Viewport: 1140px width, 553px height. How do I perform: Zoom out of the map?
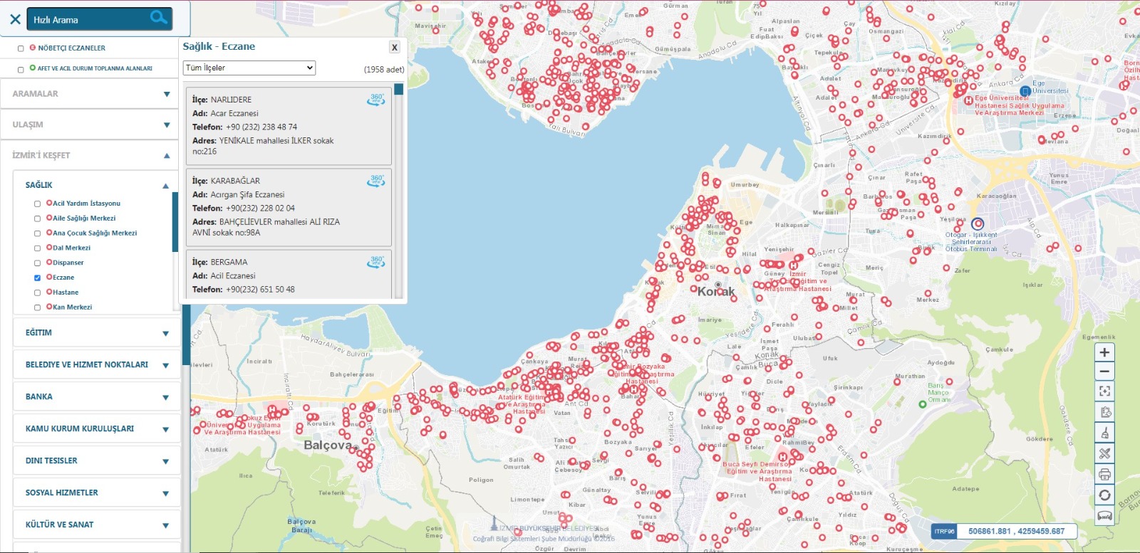(x=1104, y=372)
